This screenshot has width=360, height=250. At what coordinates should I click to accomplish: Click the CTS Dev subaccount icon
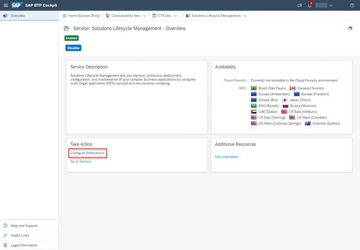tap(154, 15)
